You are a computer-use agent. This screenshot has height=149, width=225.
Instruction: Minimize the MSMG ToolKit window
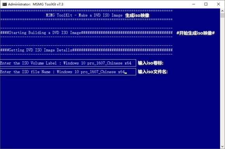tap(194, 4)
